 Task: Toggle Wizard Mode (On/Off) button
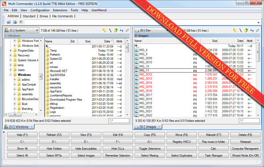(x=246, y=156)
